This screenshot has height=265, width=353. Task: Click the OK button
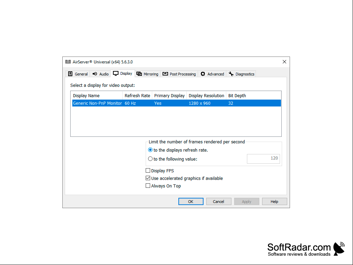coord(191,202)
